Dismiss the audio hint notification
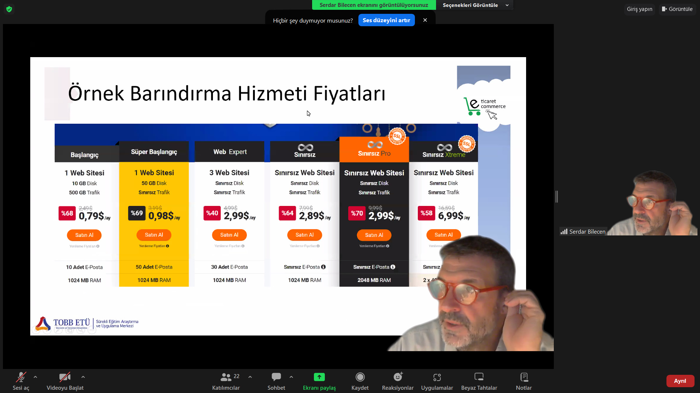 [x=425, y=20]
